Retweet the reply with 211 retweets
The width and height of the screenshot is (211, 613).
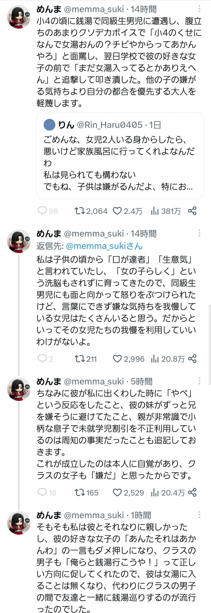(79, 359)
